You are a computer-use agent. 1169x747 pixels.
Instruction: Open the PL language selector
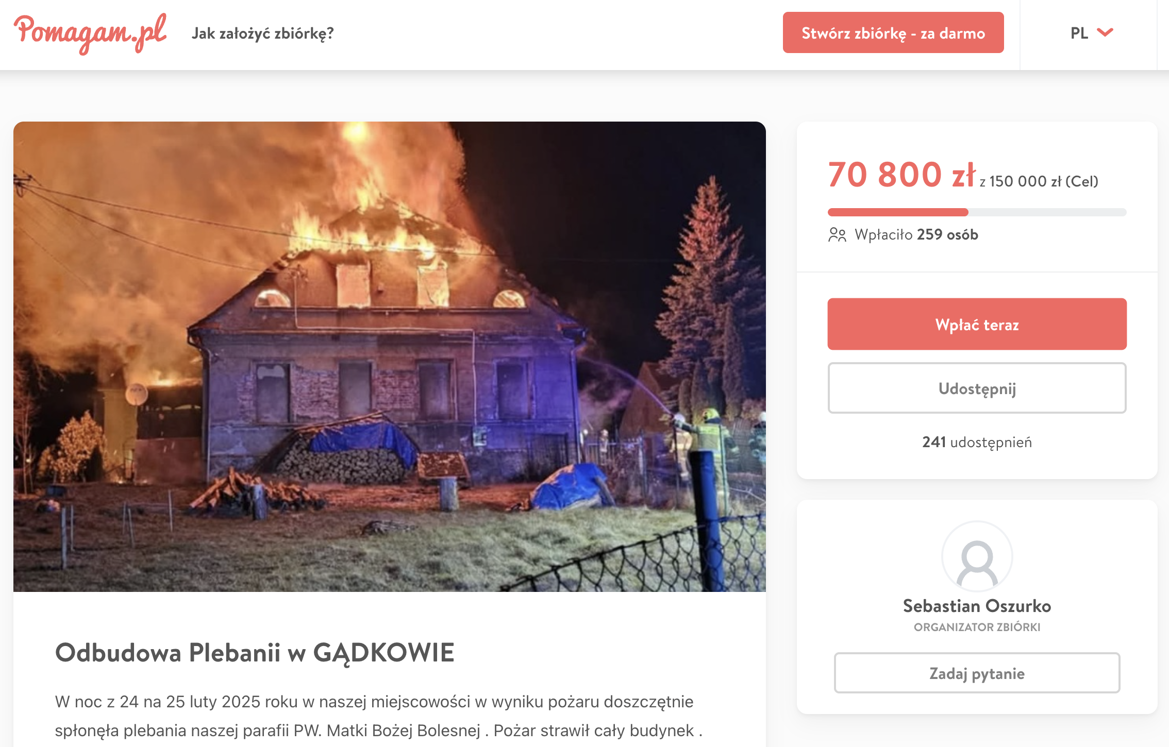pyautogui.click(x=1092, y=33)
